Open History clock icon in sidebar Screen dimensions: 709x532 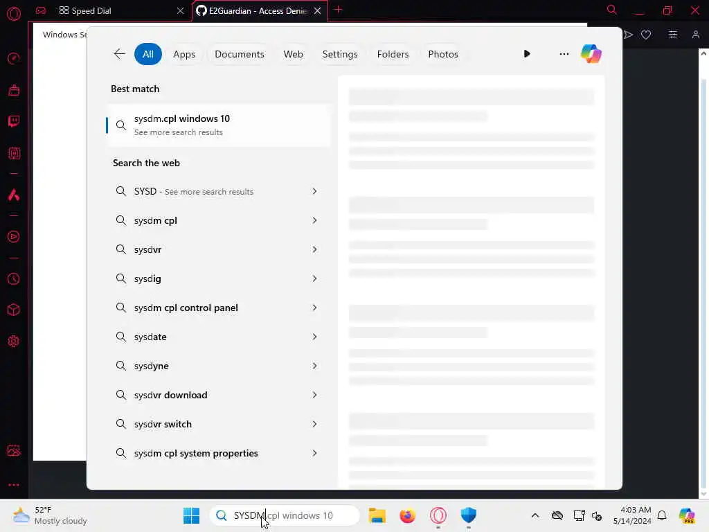14,278
